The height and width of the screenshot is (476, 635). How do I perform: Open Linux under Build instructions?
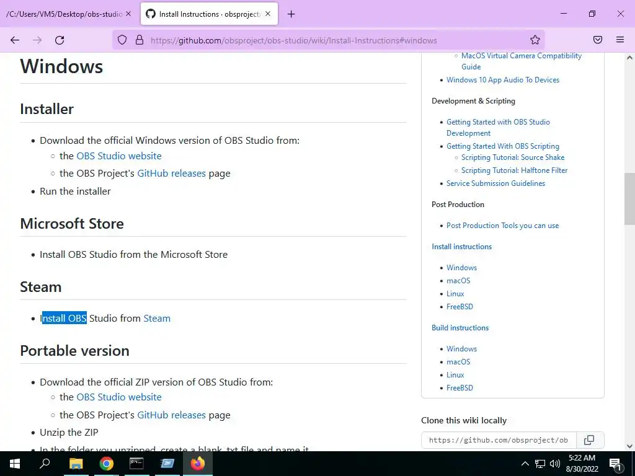coord(455,375)
